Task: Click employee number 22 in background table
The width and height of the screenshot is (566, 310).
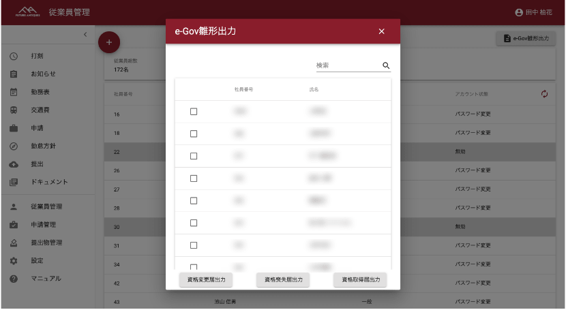Action: pyautogui.click(x=117, y=152)
